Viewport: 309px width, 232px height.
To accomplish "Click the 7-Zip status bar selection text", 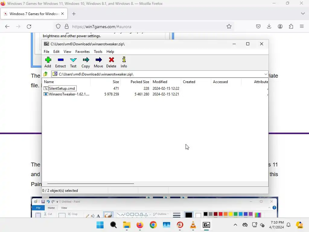I will click(x=60, y=191).
